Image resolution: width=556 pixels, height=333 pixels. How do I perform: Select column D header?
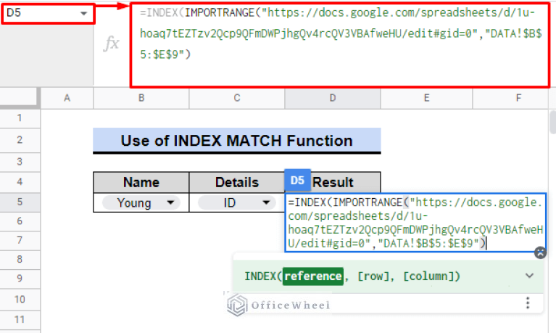coord(333,99)
